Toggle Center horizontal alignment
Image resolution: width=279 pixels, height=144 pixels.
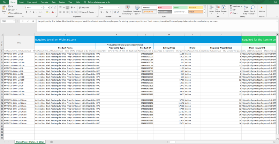[x=64, y=12]
